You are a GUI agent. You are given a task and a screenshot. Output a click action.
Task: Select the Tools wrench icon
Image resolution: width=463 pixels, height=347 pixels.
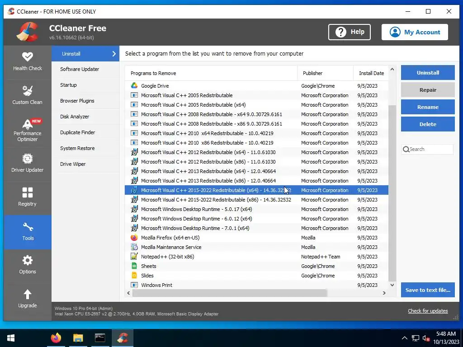[x=28, y=227]
